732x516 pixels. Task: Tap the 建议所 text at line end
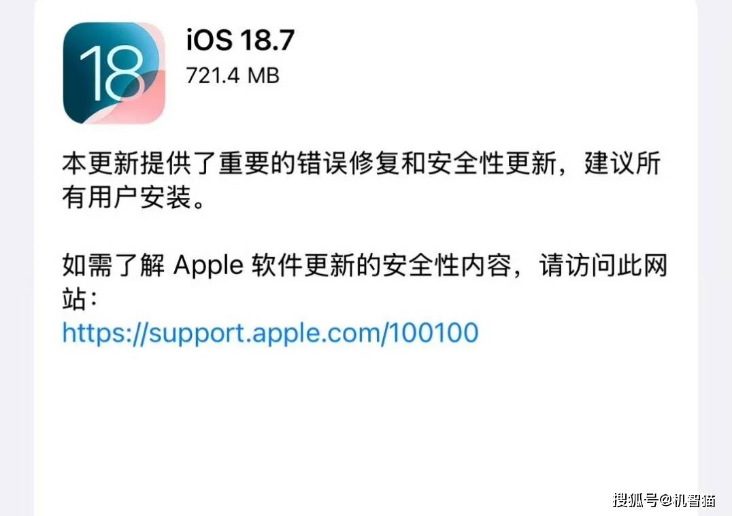point(622,163)
